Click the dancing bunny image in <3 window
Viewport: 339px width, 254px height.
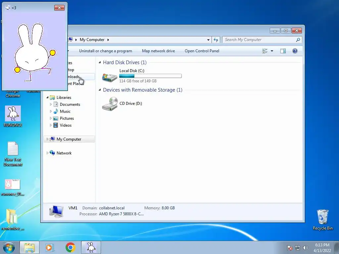35,53
